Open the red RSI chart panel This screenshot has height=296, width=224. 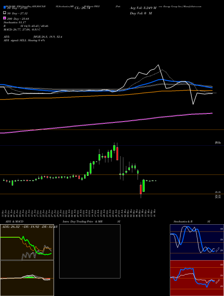[197, 278]
